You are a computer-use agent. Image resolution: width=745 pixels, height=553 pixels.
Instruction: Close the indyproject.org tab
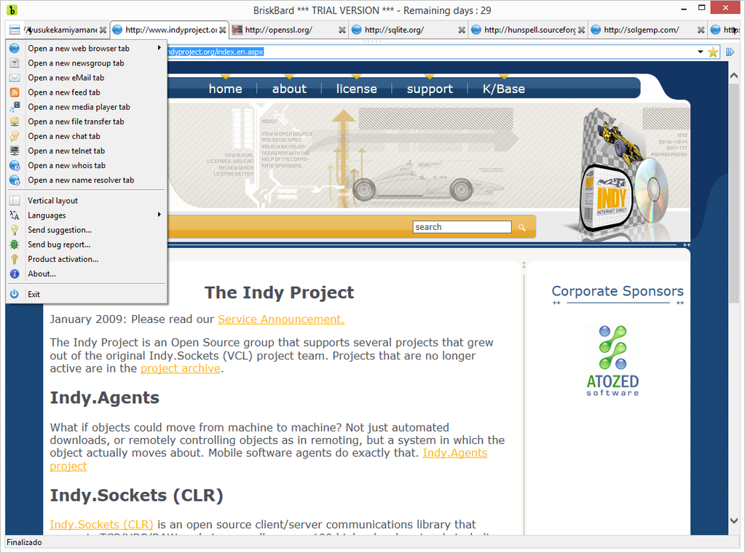(x=222, y=30)
